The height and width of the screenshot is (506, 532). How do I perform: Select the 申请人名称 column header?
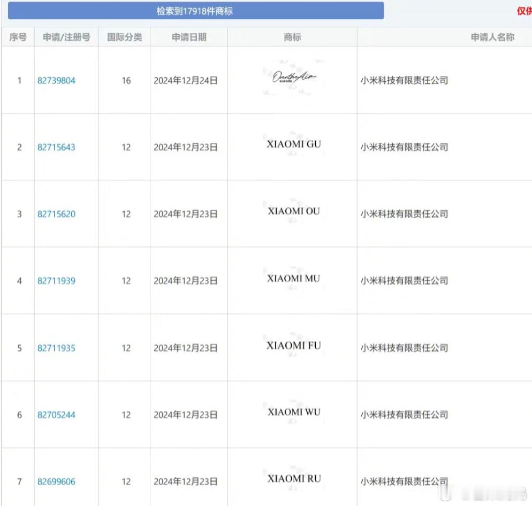tap(492, 37)
